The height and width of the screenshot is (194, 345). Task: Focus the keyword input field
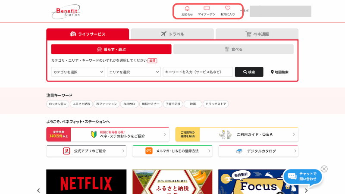click(x=198, y=72)
